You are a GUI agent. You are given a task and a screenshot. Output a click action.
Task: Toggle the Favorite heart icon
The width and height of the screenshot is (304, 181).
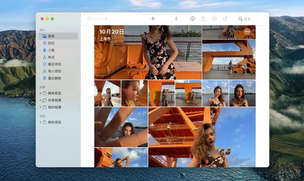tap(214, 19)
